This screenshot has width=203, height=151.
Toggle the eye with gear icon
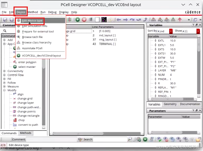[185, 139]
